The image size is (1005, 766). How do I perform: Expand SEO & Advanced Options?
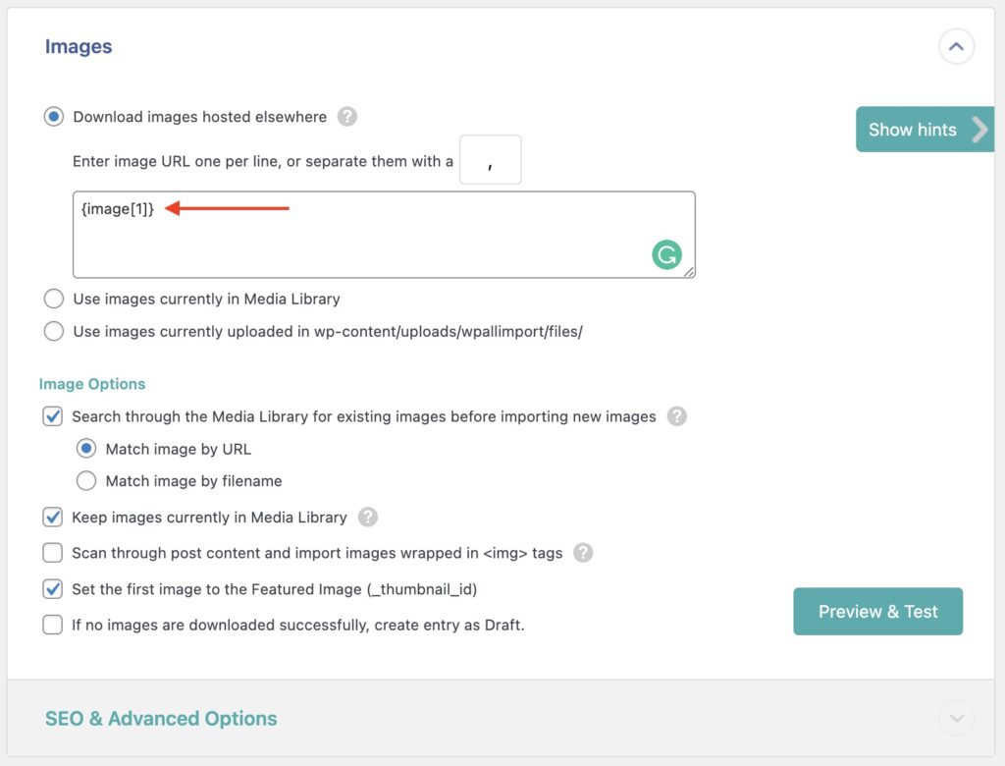point(956,718)
